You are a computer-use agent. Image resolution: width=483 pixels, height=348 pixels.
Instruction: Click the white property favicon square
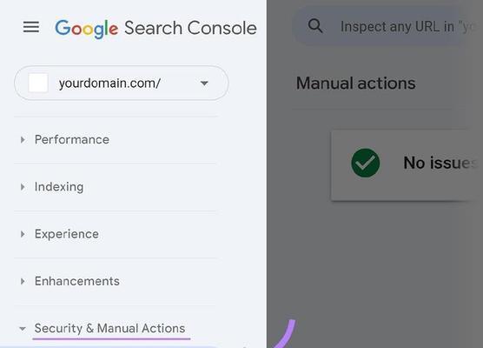coord(38,83)
